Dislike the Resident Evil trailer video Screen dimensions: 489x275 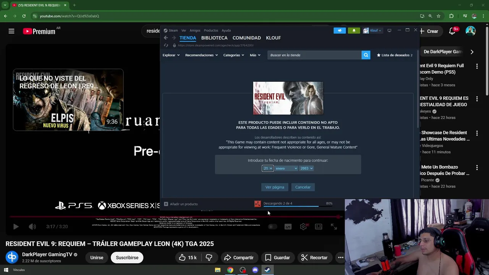(x=209, y=257)
